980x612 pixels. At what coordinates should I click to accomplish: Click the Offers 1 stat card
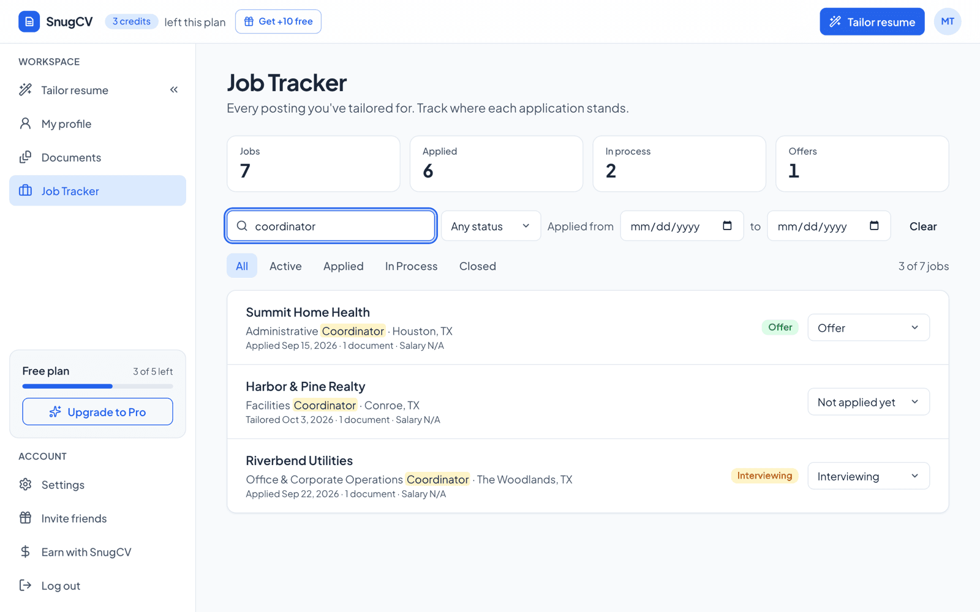coord(862,163)
